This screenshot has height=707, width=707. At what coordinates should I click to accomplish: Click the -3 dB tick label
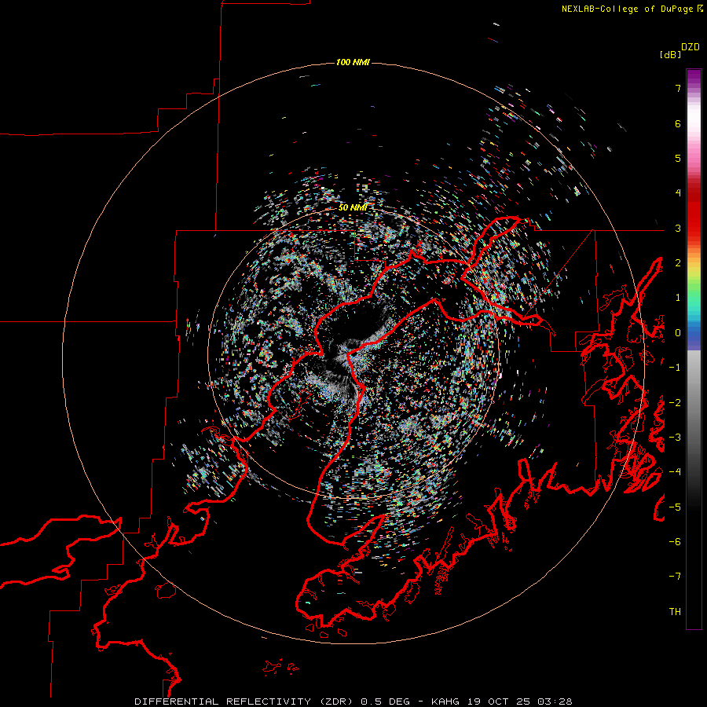(x=675, y=438)
